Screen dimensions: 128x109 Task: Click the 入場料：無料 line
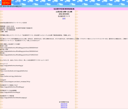pyautogui.click(x=4, y=32)
